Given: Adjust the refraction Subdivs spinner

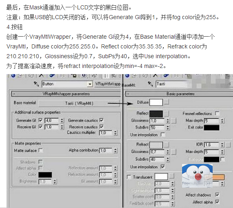Looking at the screenshot, I should [168, 160].
